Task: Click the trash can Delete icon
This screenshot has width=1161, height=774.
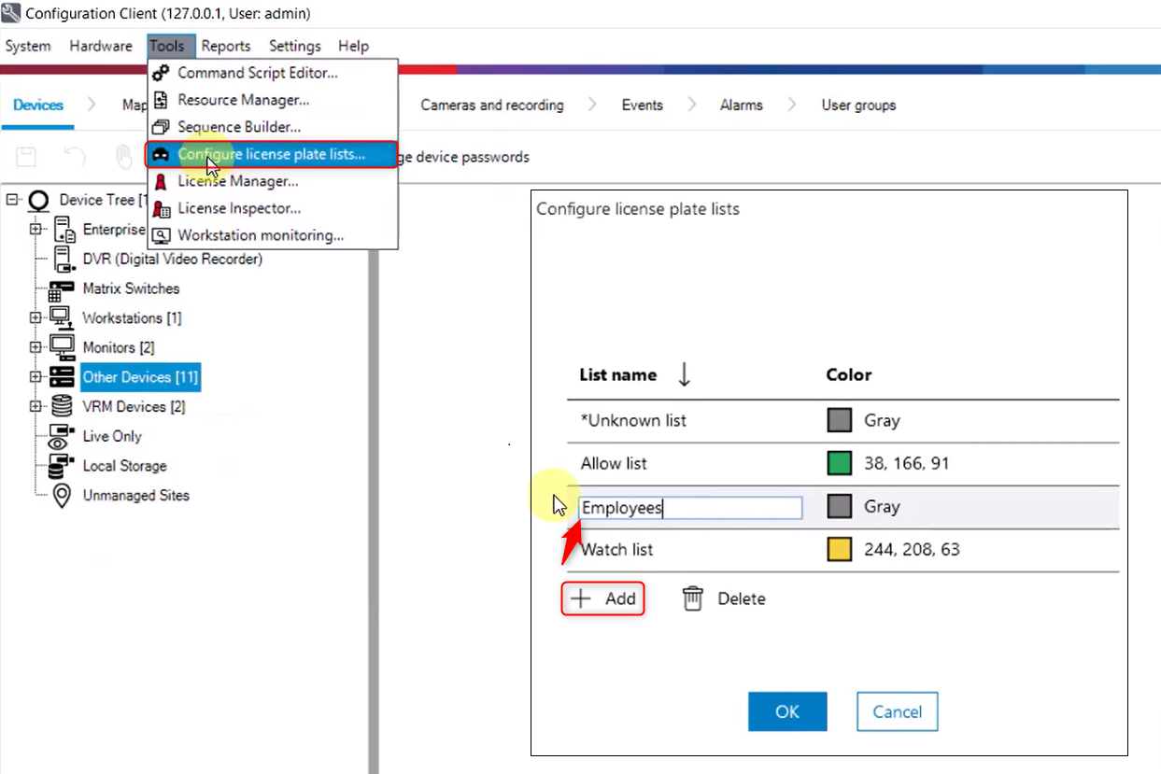Action: [x=692, y=598]
